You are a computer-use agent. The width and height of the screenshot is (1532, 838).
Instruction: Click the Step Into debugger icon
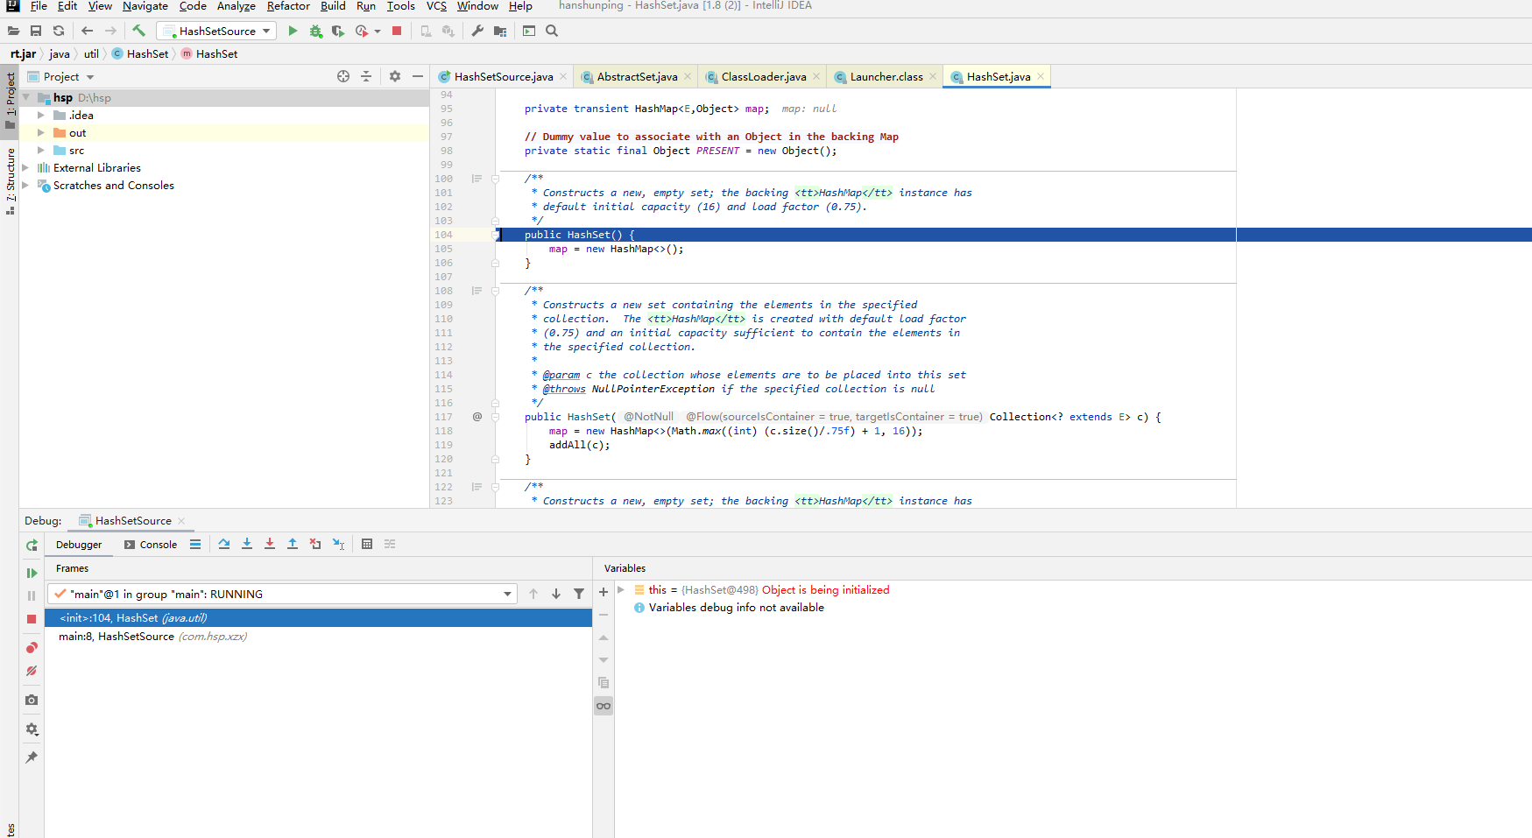click(x=247, y=544)
